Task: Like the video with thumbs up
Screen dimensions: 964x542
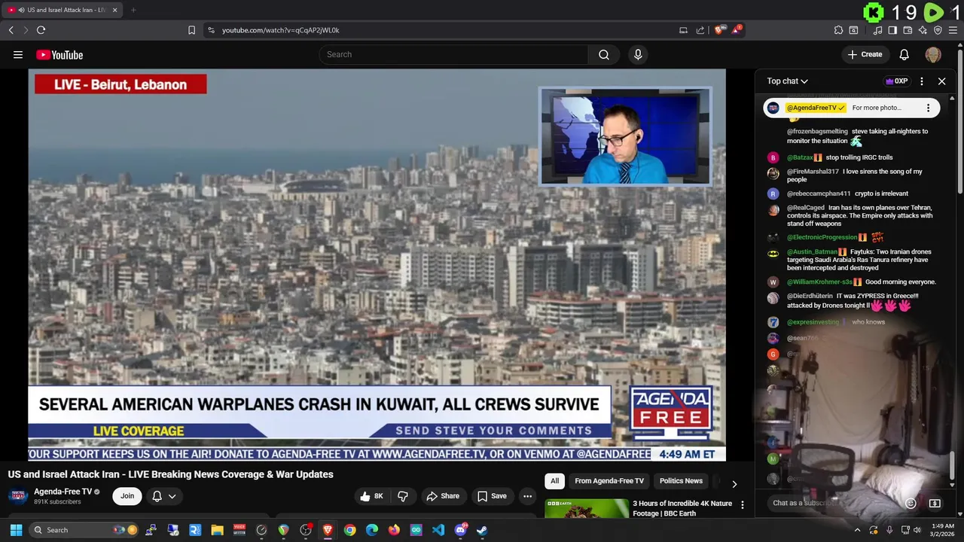Action: [372, 496]
